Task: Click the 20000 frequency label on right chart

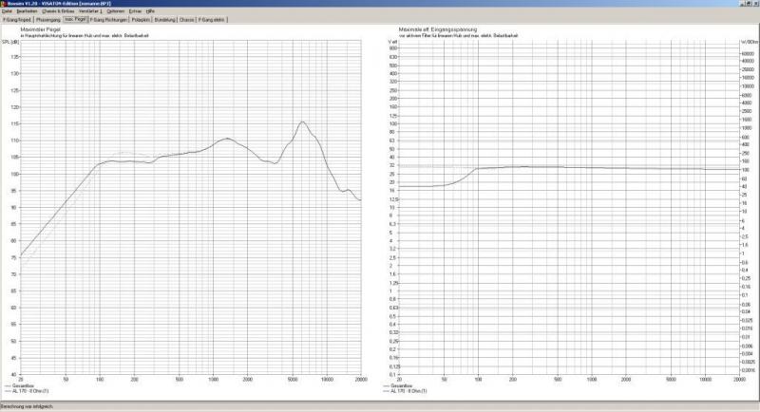Action: pos(739,380)
